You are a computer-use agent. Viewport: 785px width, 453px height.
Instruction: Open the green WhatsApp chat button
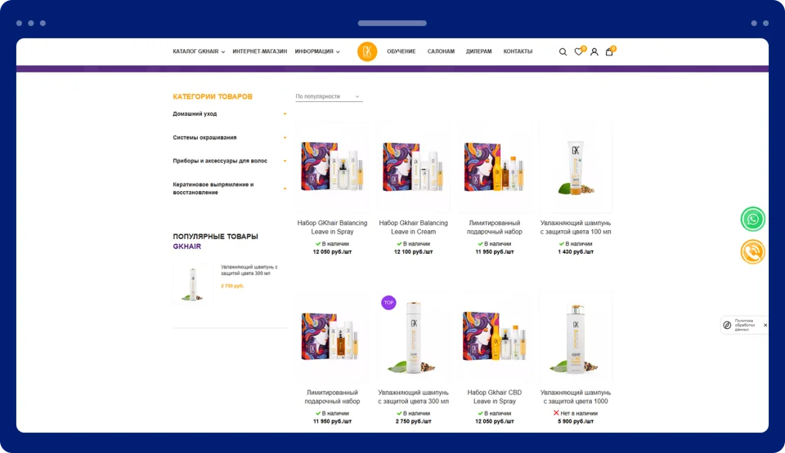coord(752,219)
